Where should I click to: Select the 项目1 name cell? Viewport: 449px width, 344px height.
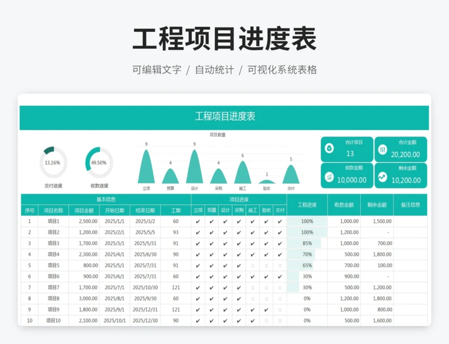53,222
